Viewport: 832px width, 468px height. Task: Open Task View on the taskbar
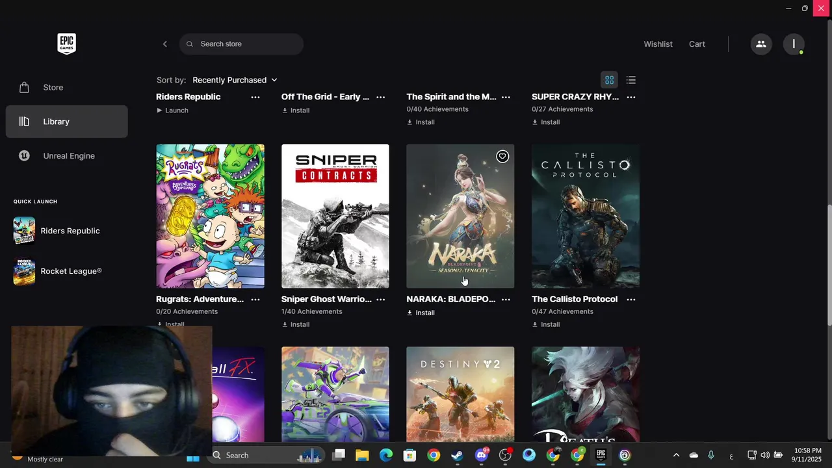pos(339,455)
